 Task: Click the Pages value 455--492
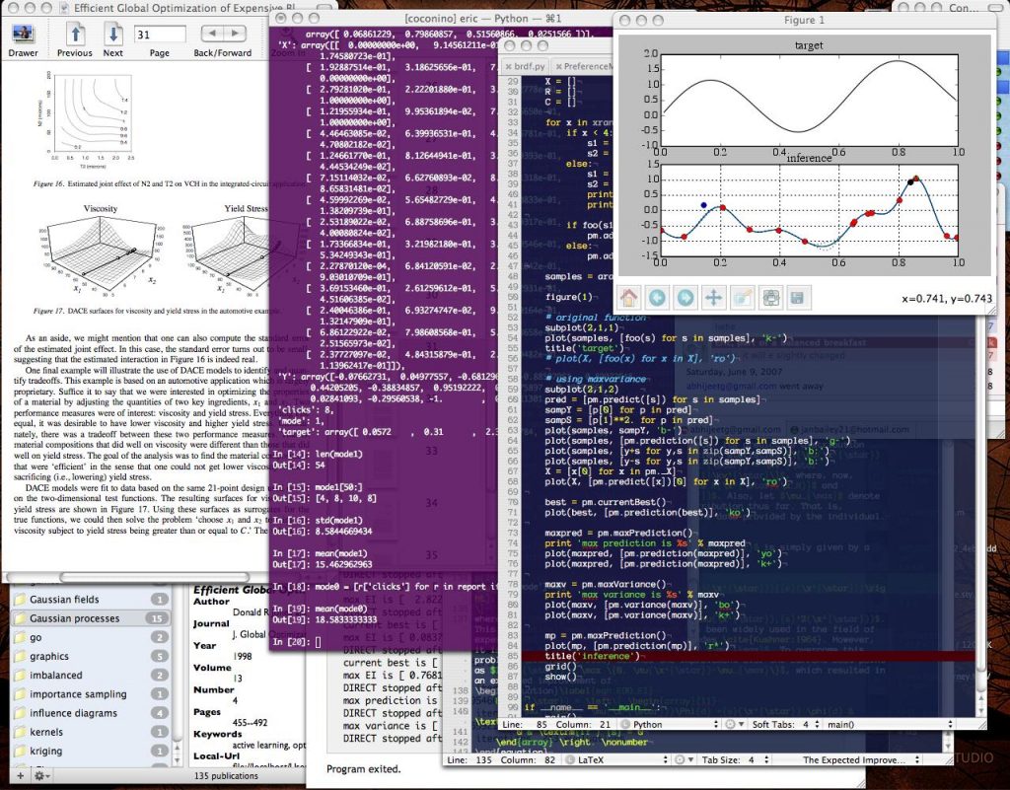click(x=250, y=723)
